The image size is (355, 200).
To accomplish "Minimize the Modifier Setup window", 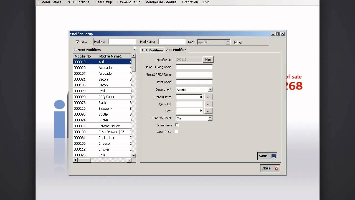I will (273, 34).
